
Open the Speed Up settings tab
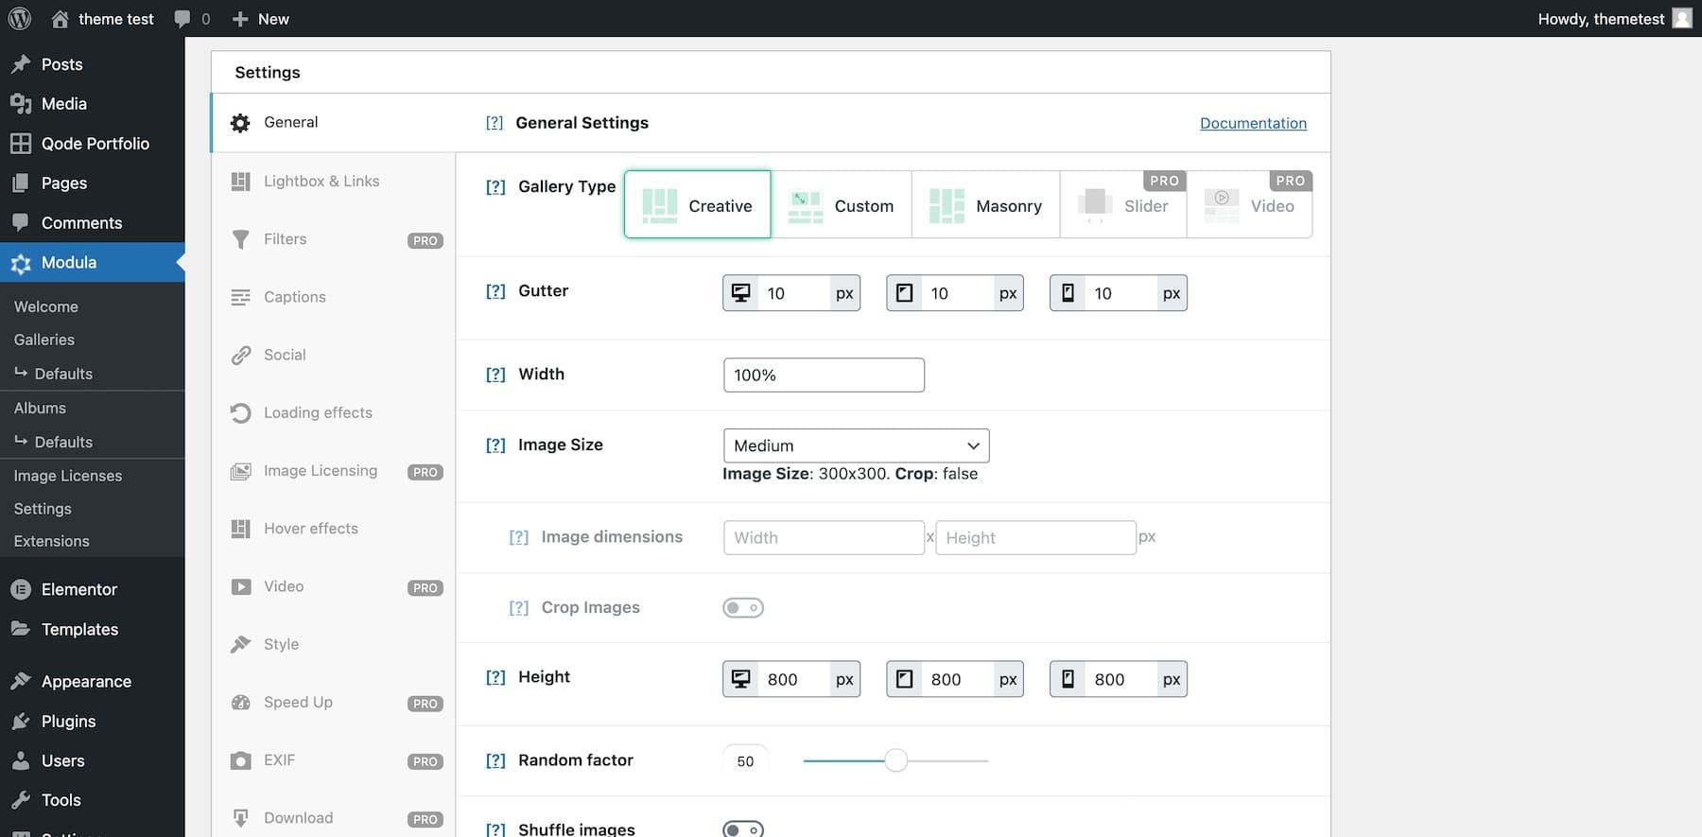[334, 702]
